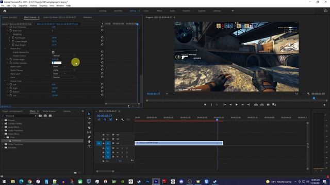330x185 pixels.
Task: Select the Hand tool
Action: [x=89, y=142]
